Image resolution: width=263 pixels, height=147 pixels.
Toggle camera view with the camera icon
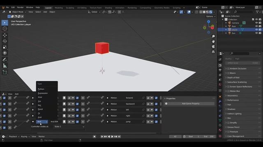213,47
